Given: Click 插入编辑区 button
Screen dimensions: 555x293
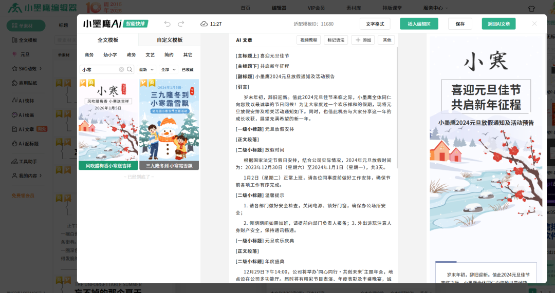Looking at the screenshot, I should click(419, 24).
